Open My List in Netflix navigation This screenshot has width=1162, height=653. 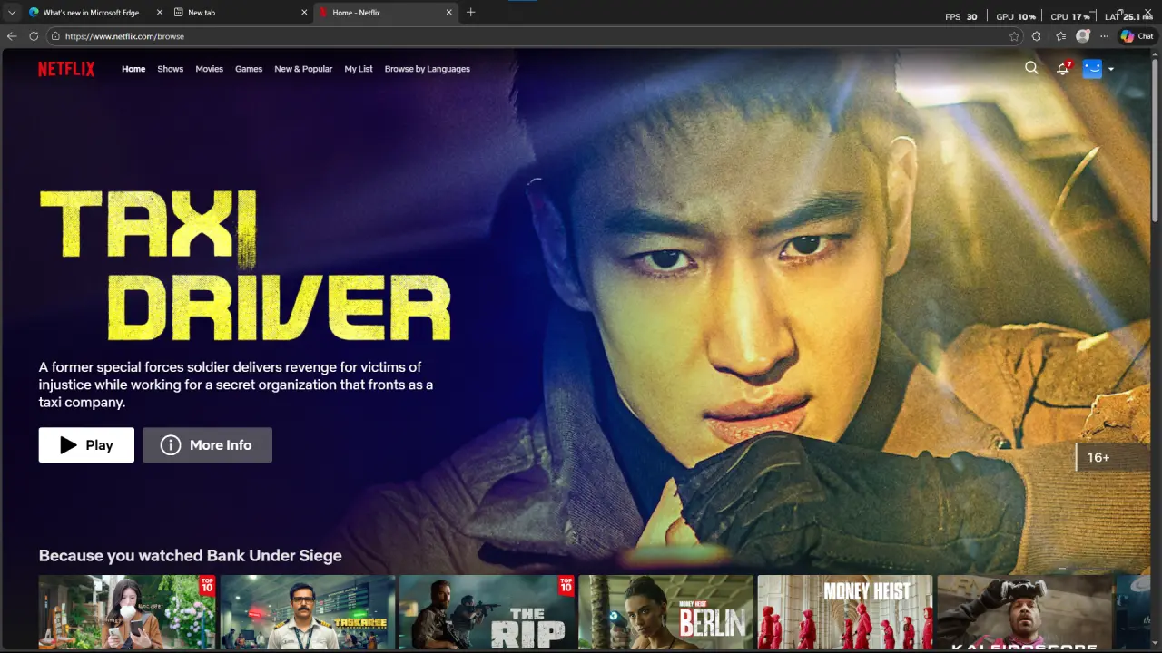coord(359,69)
